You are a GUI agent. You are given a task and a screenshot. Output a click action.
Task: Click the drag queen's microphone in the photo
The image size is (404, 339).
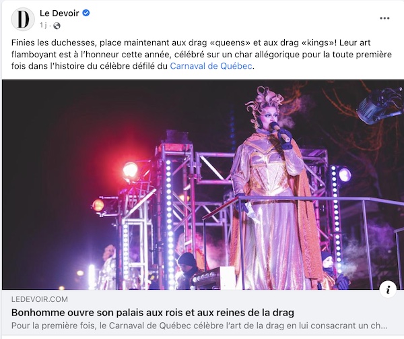tap(280, 132)
